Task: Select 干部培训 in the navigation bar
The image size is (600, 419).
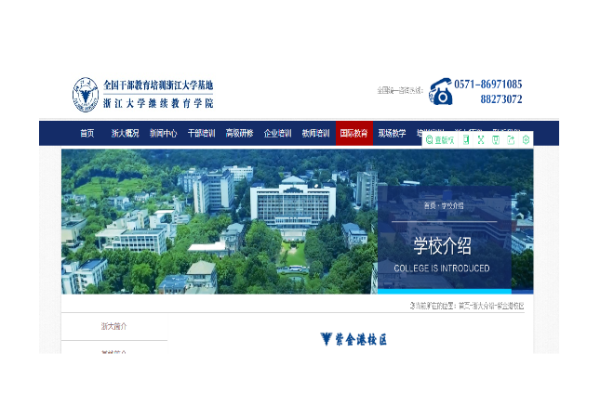Action: click(201, 133)
